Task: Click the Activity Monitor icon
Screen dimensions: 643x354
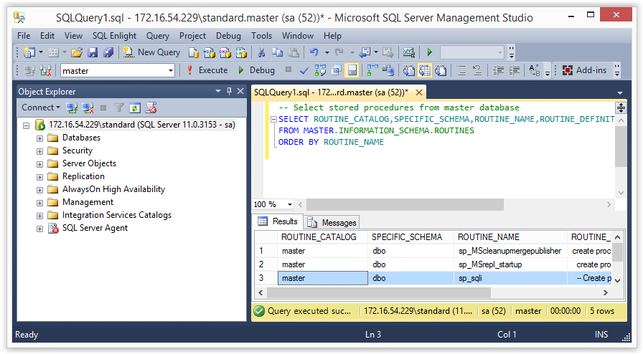Action: point(409,52)
